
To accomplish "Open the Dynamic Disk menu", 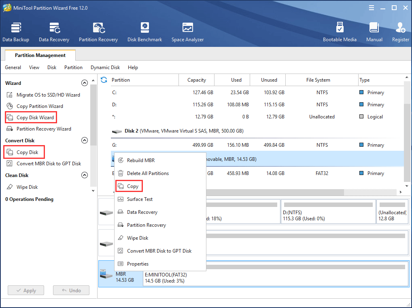I will [105, 68].
